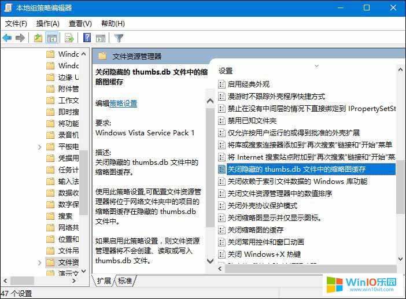Image resolution: width=406 pixels, height=299 pixels.
Task: Click tree horizontal scroll left arrow
Action: point(5,280)
